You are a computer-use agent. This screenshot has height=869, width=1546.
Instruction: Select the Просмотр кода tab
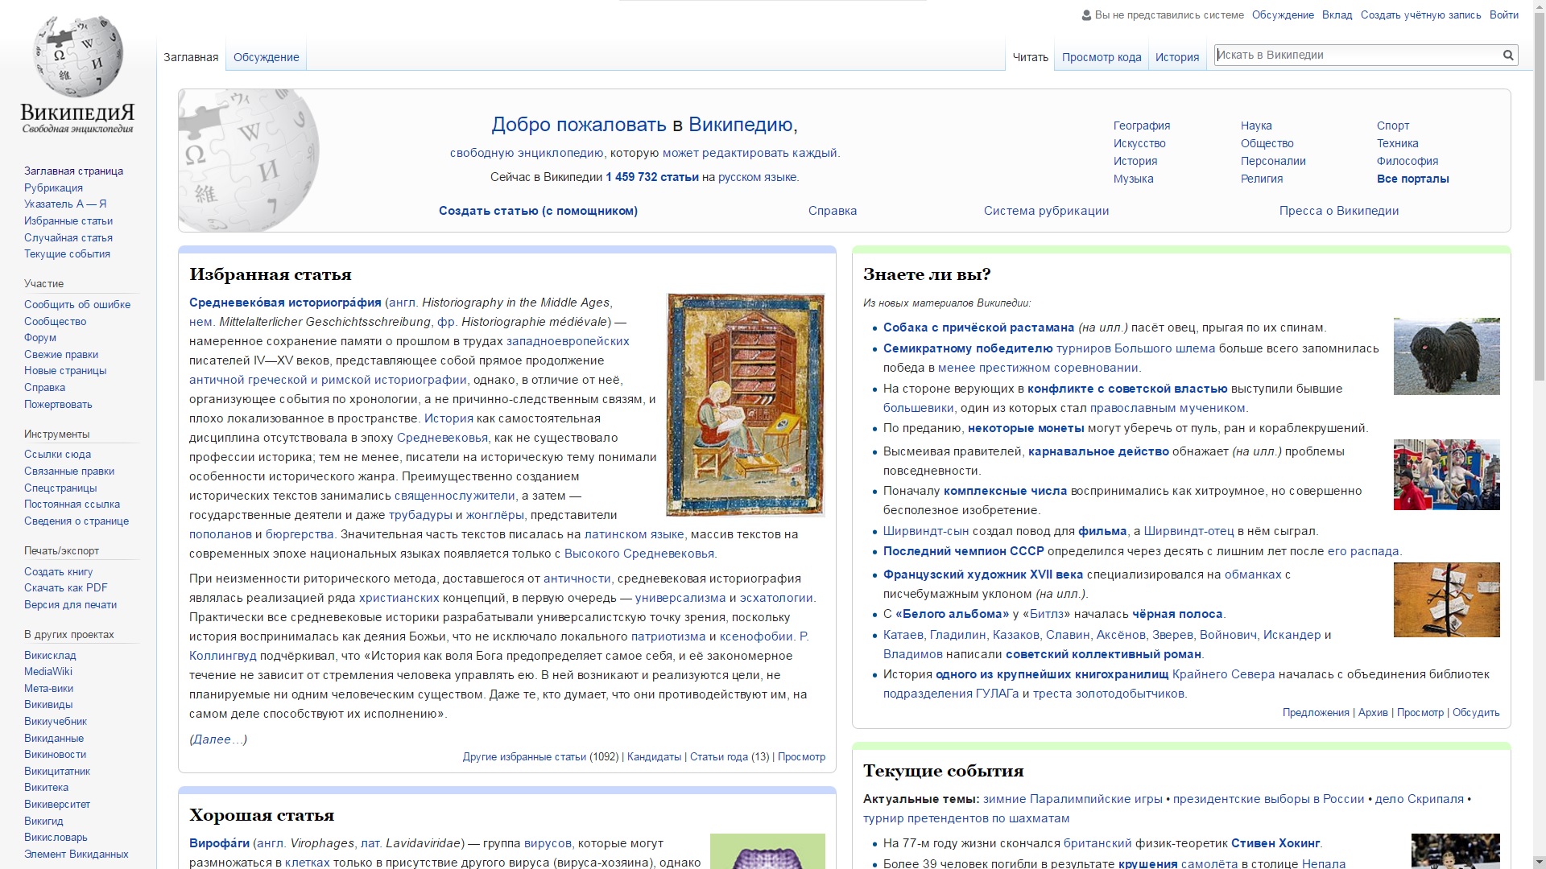pos(1101,57)
